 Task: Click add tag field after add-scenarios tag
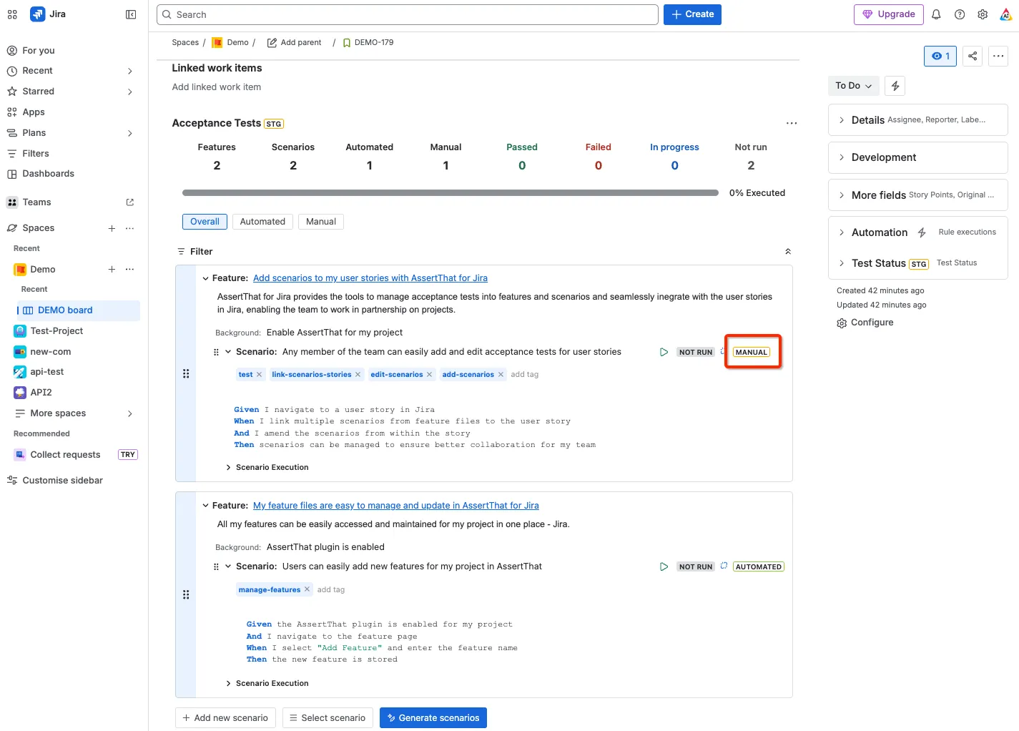pyautogui.click(x=525, y=375)
